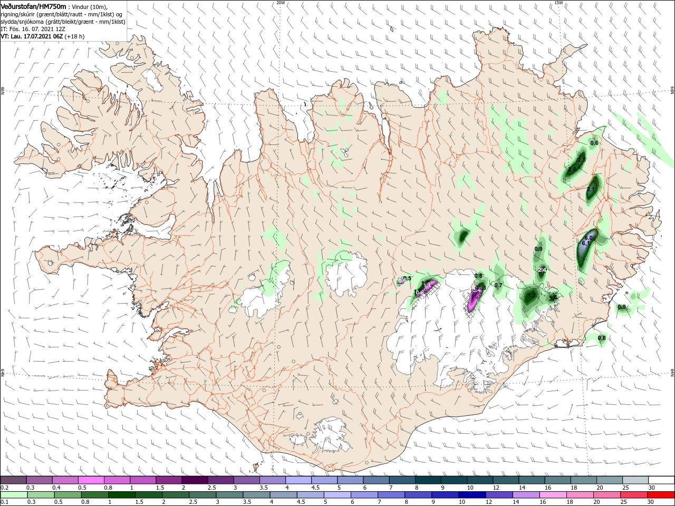
Task: Click the dark mauve 0.2–0.3 swatch in the top legend row
Action: pos(13,480)
